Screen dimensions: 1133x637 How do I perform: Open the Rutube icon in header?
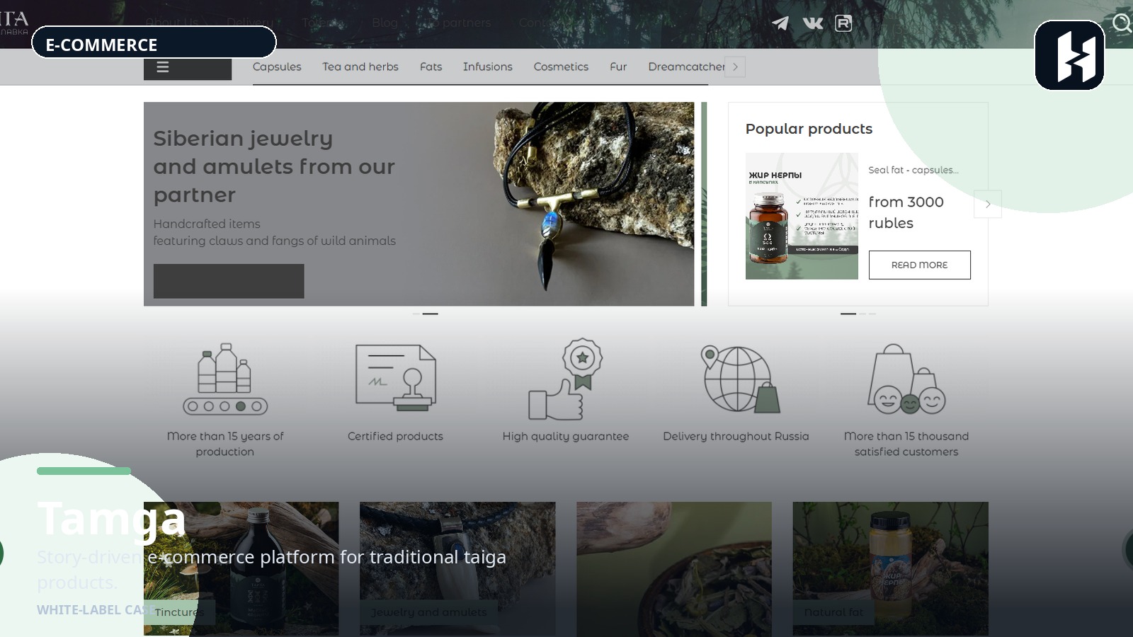843,23
